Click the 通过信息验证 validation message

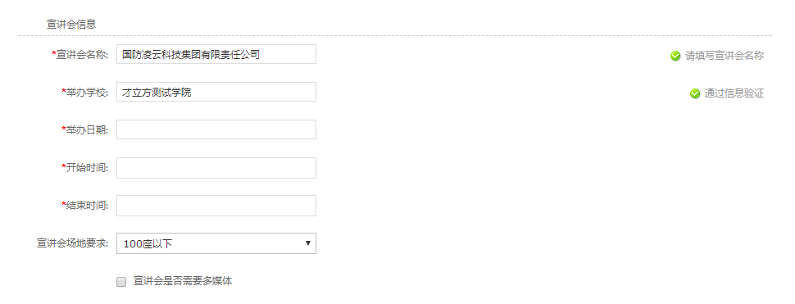(x=734, y=93)
